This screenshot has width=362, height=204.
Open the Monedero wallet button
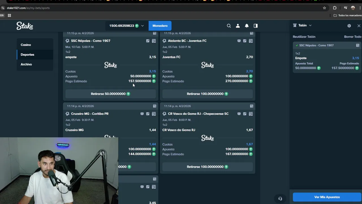click(x=160, y=26)
